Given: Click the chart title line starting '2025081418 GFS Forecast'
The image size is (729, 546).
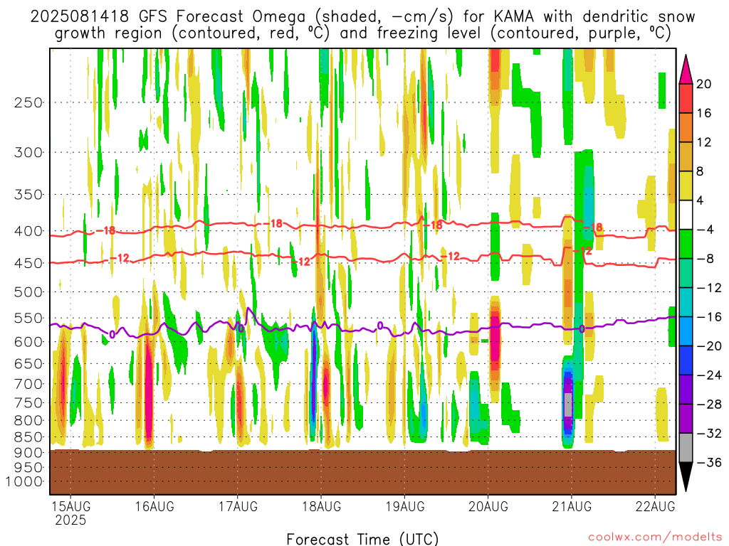Looking at the screenshot, I should click(362, 17).
